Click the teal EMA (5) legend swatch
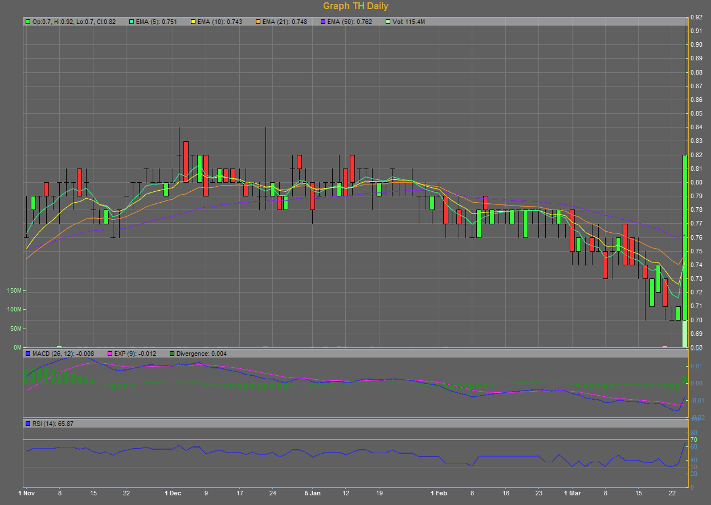Screen dimensions: 711x505 [x=132, y=22]
